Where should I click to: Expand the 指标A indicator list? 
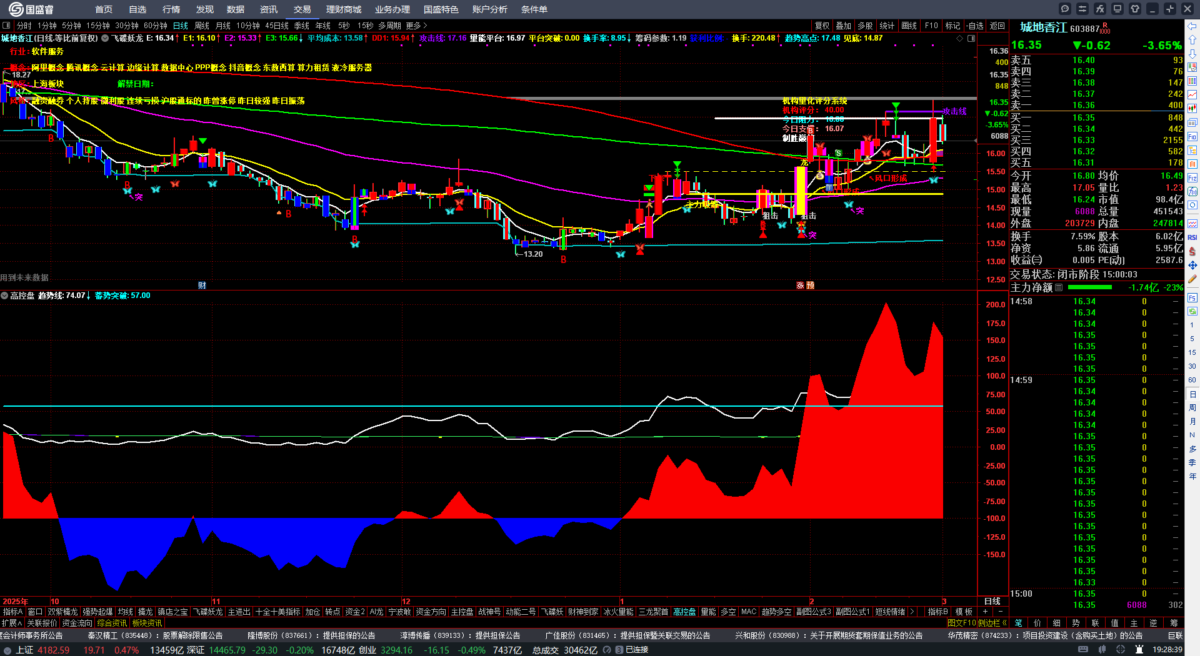pos(13,612)
